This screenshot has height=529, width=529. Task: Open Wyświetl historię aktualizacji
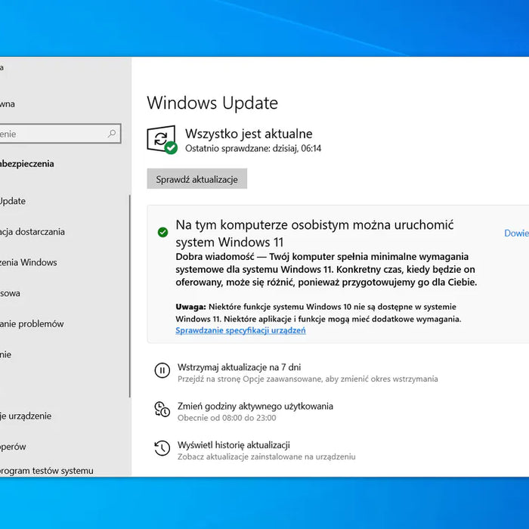234,445
